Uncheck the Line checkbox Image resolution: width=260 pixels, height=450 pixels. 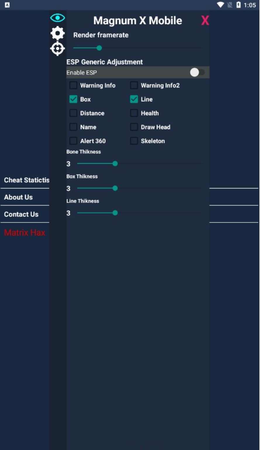[x=134, y=99]
